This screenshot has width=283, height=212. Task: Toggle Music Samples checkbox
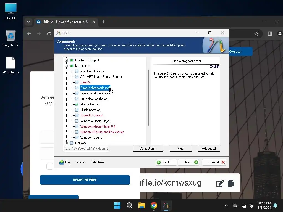(x=77, y=110)
